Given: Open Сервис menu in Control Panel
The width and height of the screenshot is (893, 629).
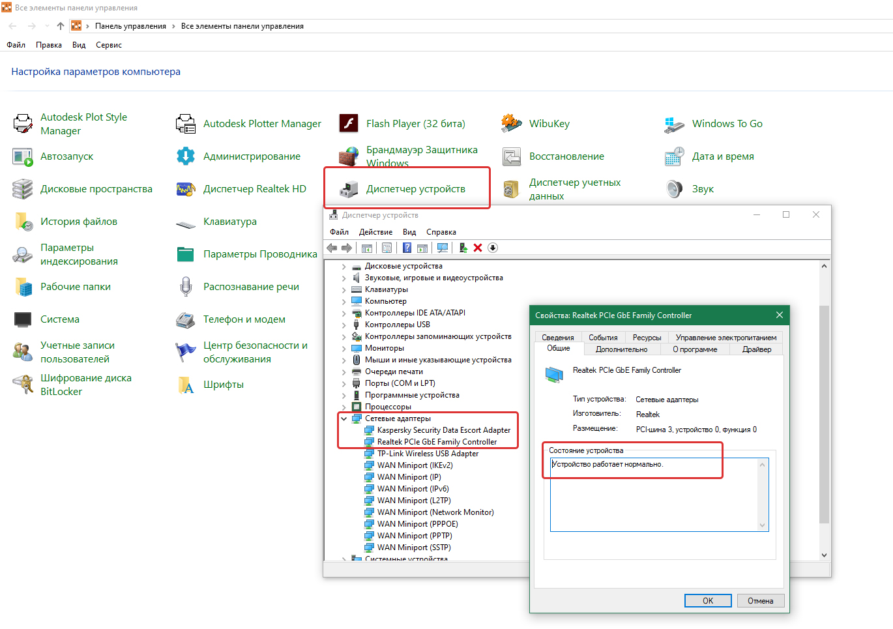Looking at the screenshot, I should pos(109,45).
